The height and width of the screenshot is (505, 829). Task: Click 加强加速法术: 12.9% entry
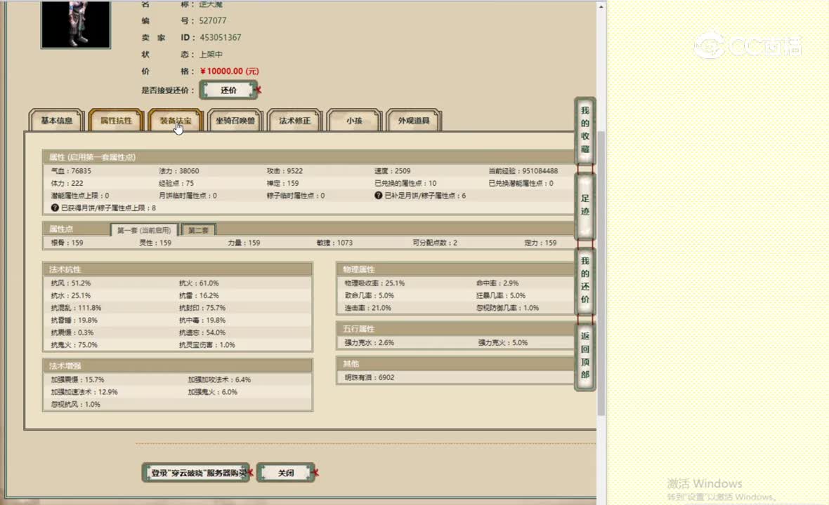[84, 392]
